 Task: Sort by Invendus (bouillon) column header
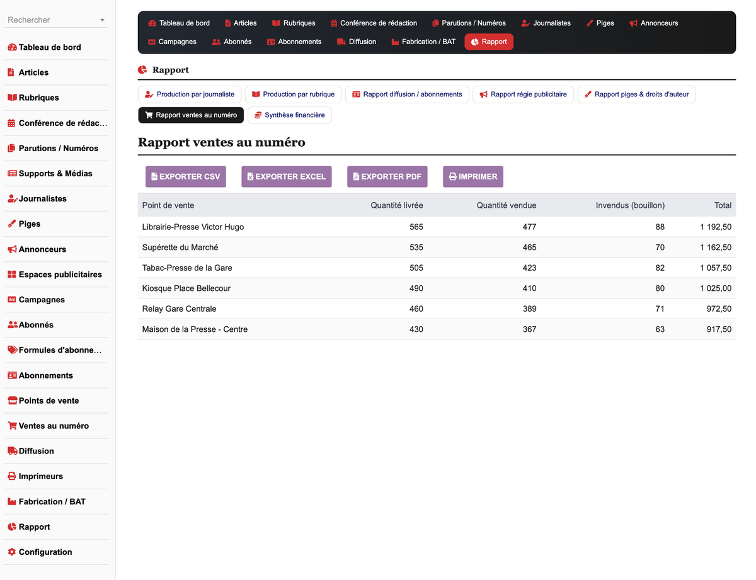(630, 205)
